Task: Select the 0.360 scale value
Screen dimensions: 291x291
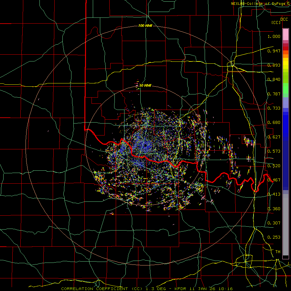Action: pyautogui.click(x=274, y=209)
